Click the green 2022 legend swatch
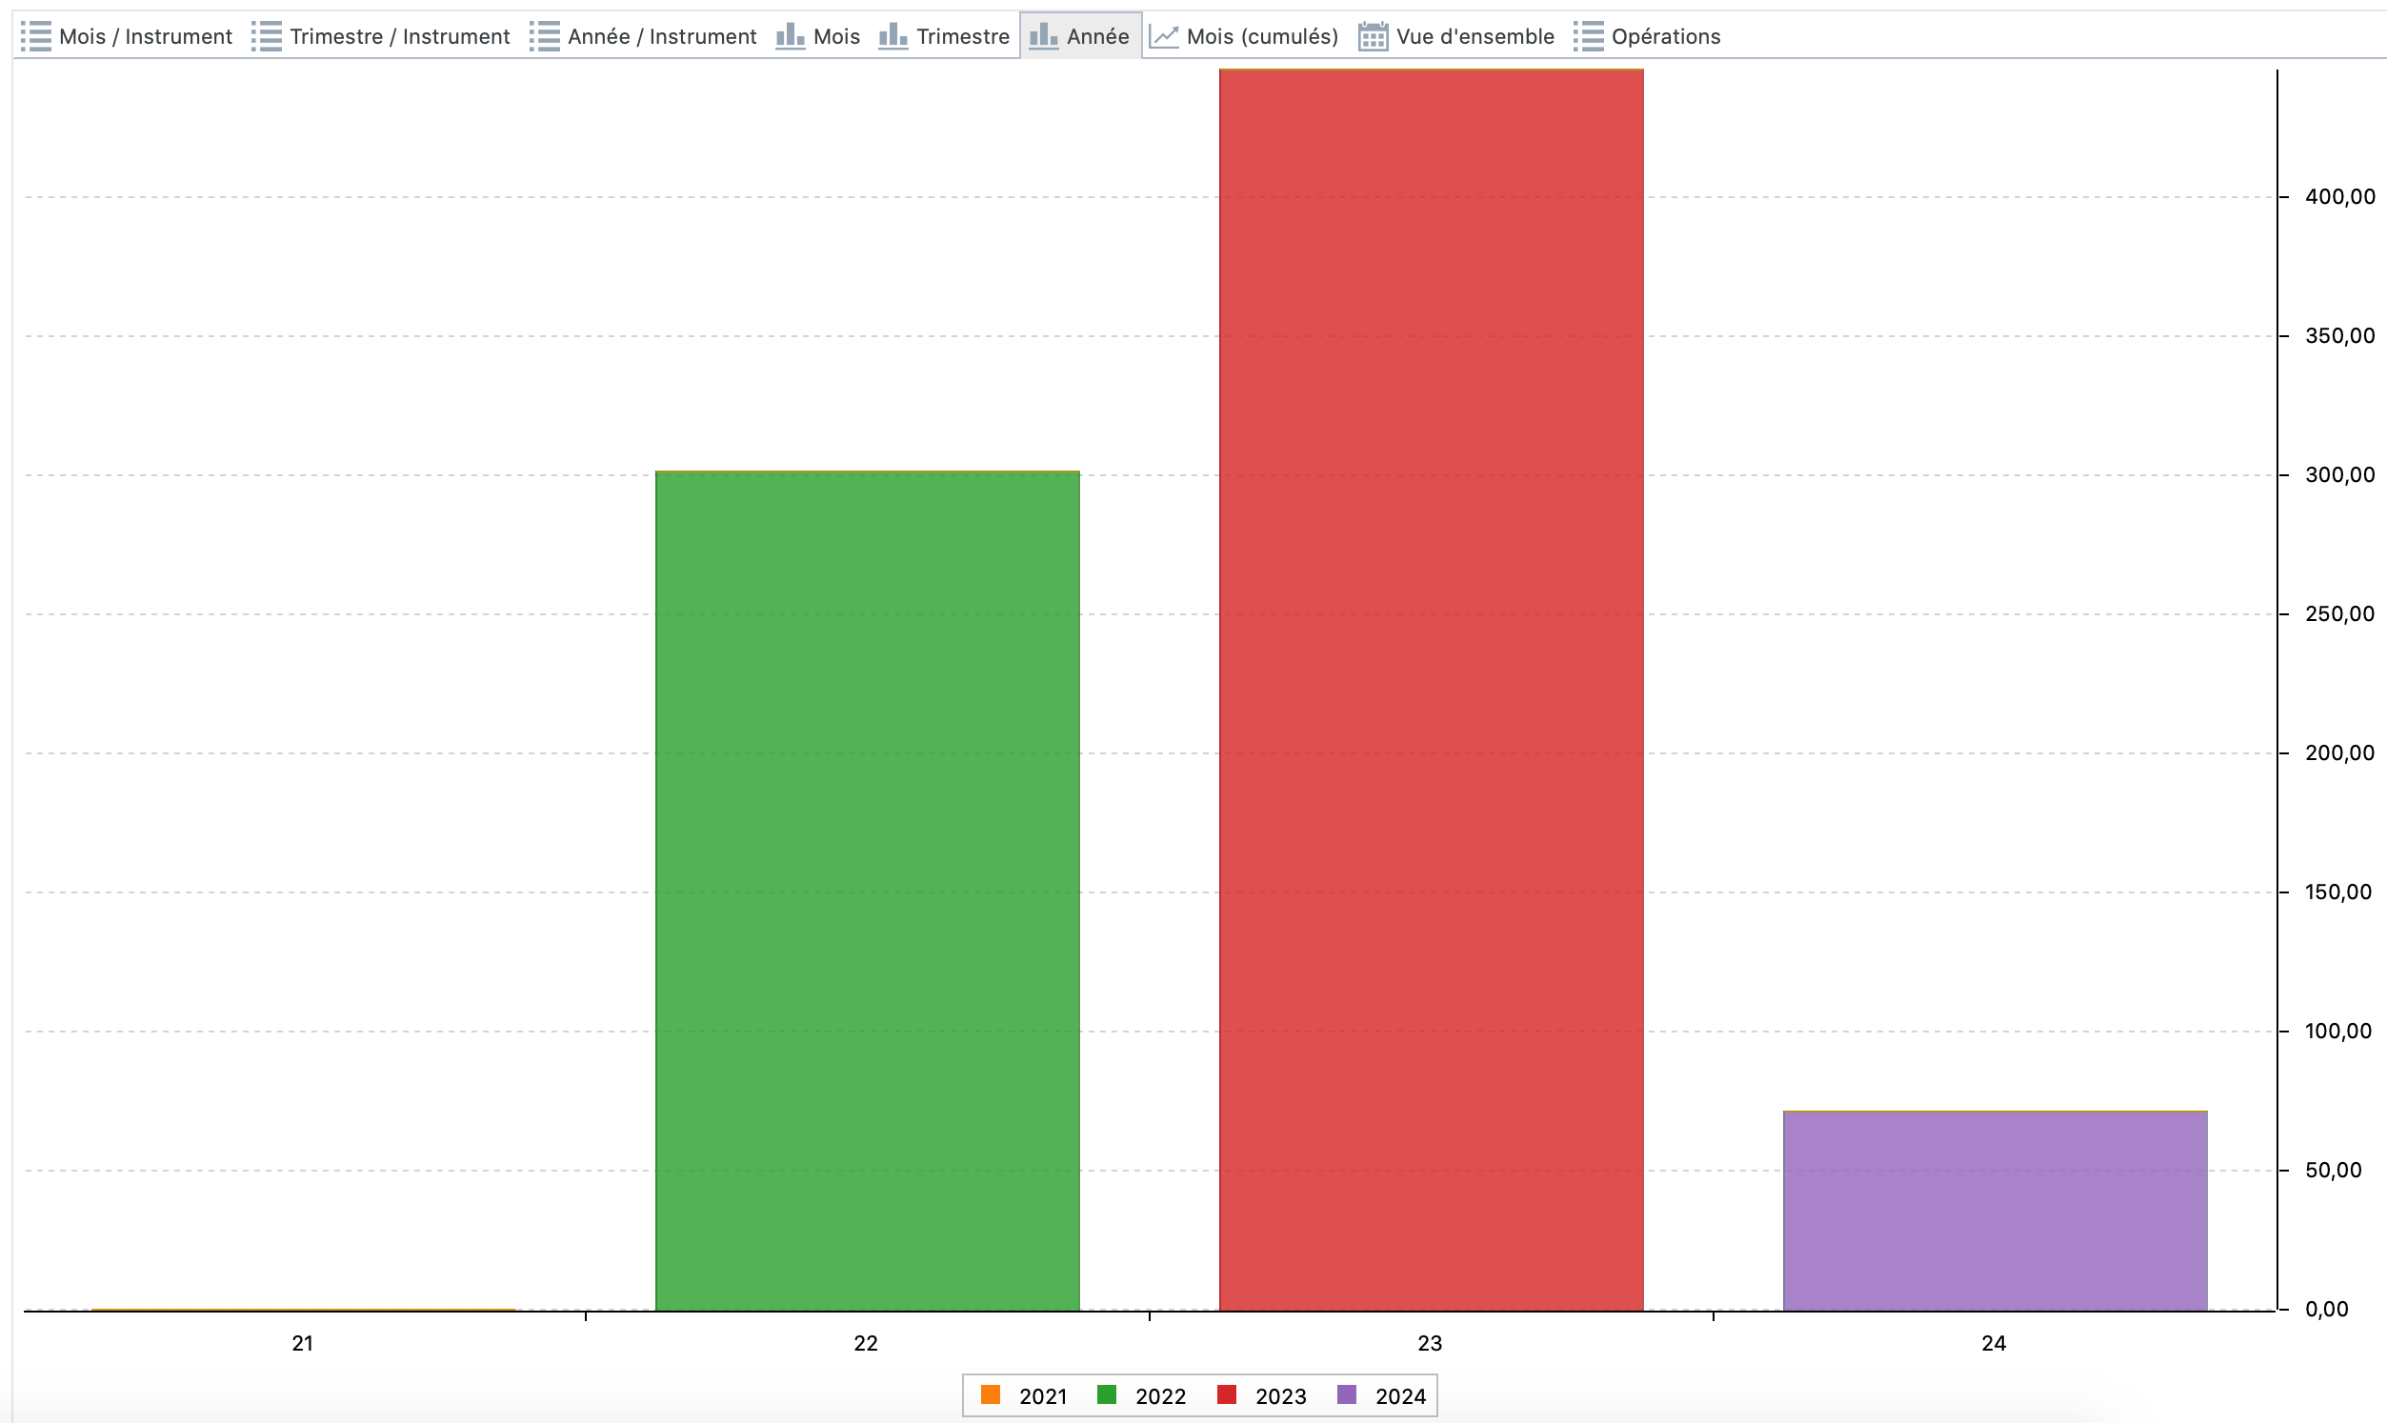Image resolution: width=2387 pixels, height=1423 pixels. (x=1106, y=1394)
